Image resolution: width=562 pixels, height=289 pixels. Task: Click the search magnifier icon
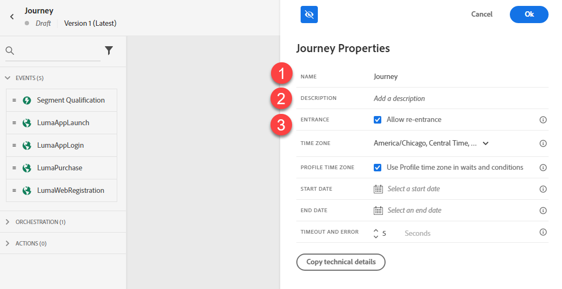(10, 51)
